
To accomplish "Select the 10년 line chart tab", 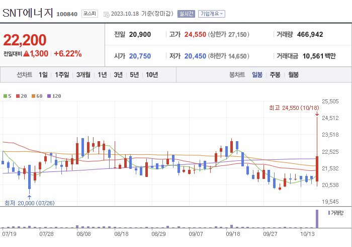I will click(152, 75).
